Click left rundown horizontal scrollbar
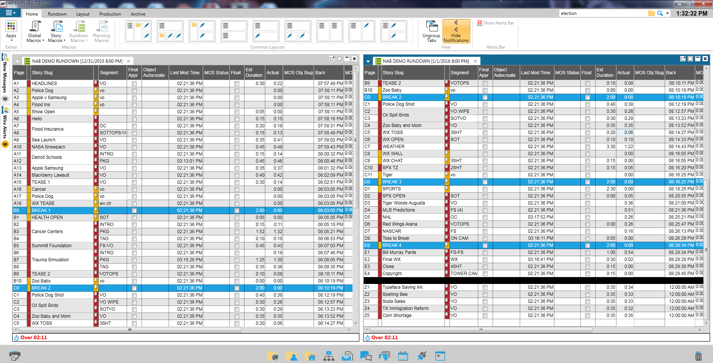 [130, 330]
